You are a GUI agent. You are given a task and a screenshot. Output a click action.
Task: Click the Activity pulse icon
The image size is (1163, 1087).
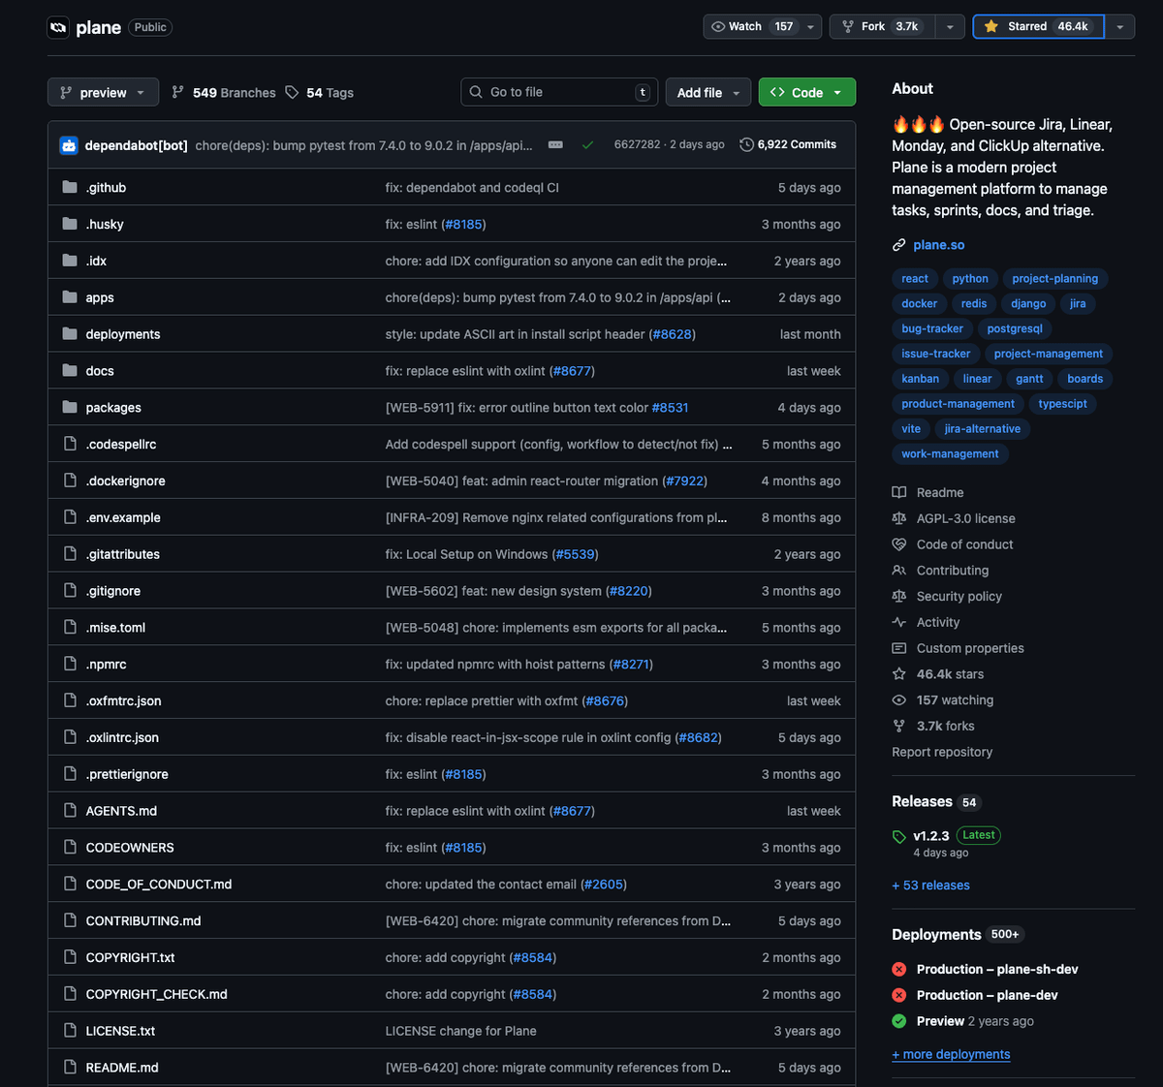click(899, 622)
